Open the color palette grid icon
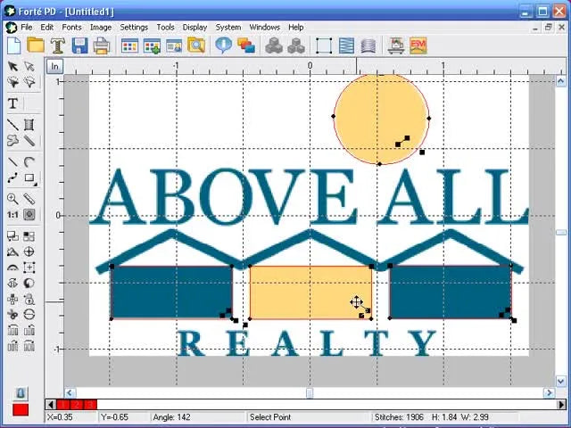 (129, 45)
